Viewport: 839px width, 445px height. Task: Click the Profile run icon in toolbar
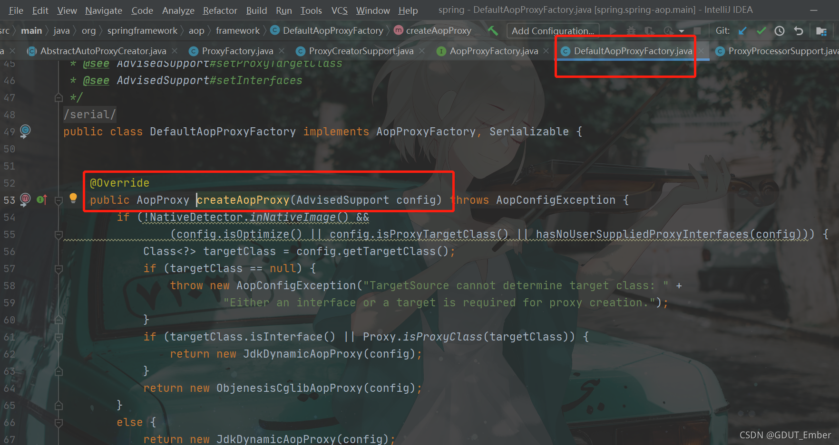click(x=668, y=31)
